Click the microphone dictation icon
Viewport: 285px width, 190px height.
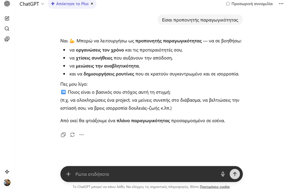(223, 174)
